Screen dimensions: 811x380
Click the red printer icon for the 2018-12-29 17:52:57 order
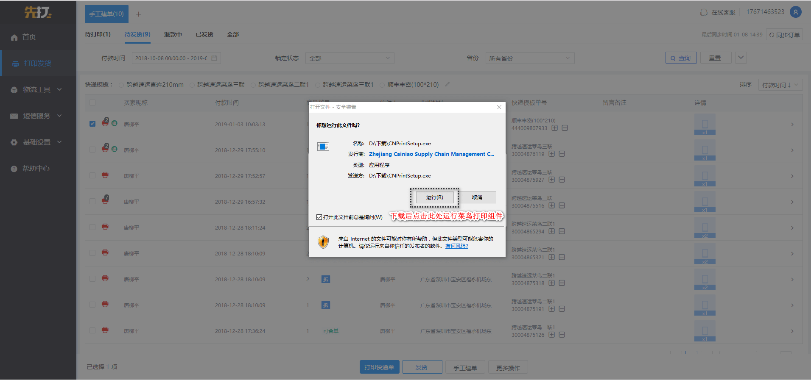105,175
